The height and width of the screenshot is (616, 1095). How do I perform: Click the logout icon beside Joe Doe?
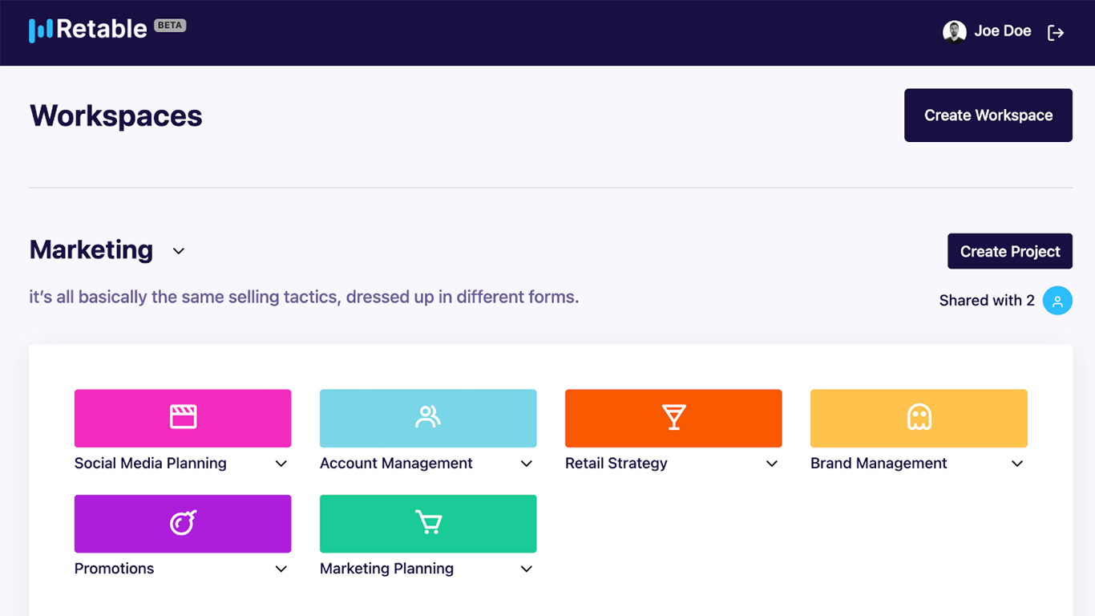[x=1056, y=32]
